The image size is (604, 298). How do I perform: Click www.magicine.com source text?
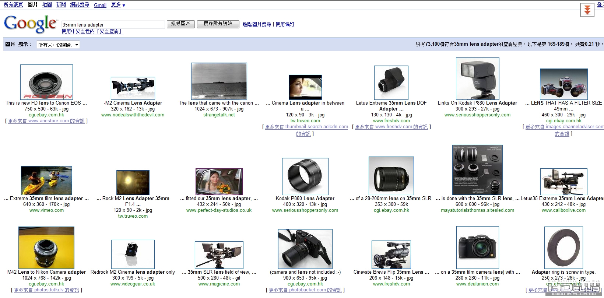pyautogui.click(x=219, y=284)
